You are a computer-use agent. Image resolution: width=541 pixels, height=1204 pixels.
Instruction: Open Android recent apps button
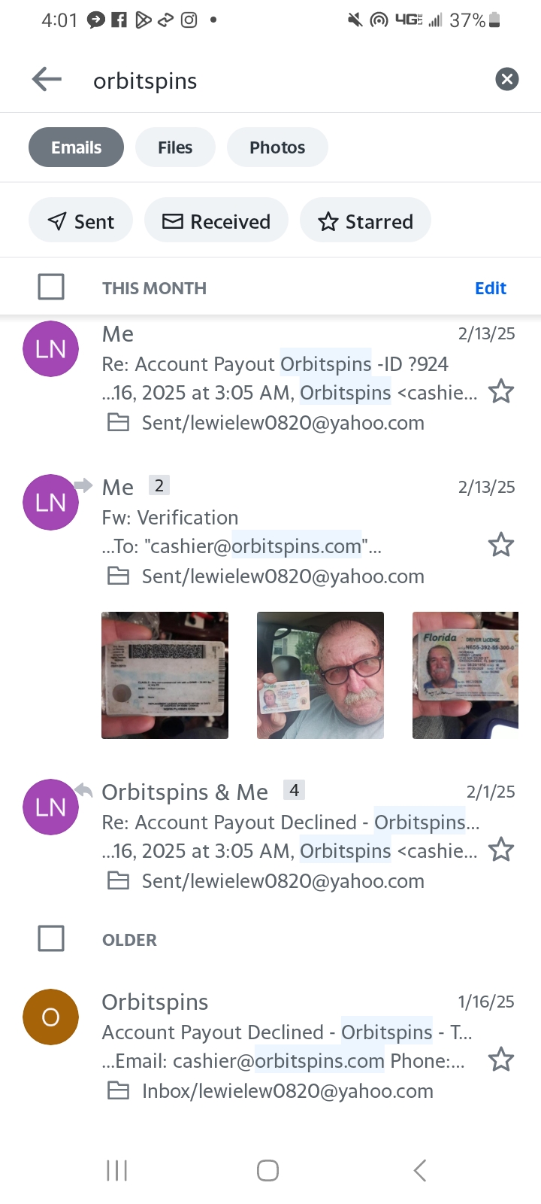pyautogui.click(x=117, y=1170)
